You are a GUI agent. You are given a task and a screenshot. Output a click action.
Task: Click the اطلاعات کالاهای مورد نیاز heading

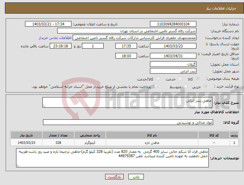(216, 112)
